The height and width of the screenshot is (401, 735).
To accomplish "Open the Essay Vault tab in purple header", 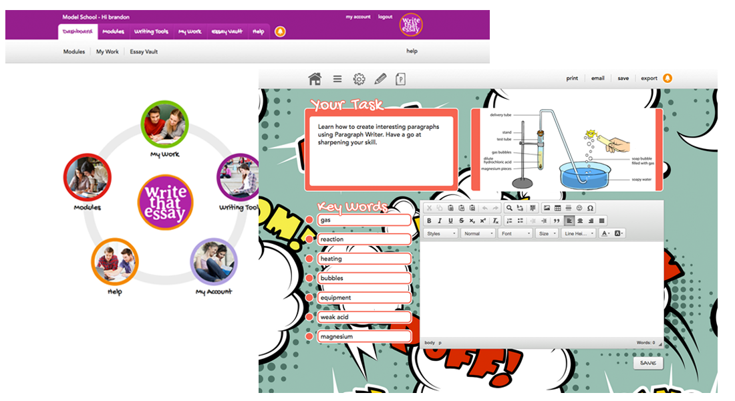I will click(227, 32).
